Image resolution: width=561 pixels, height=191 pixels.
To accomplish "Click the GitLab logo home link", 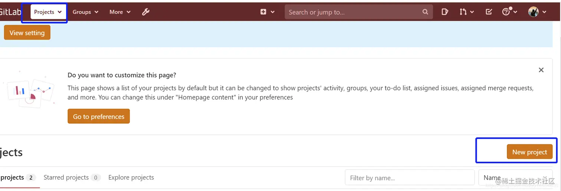I will point(10,12).
